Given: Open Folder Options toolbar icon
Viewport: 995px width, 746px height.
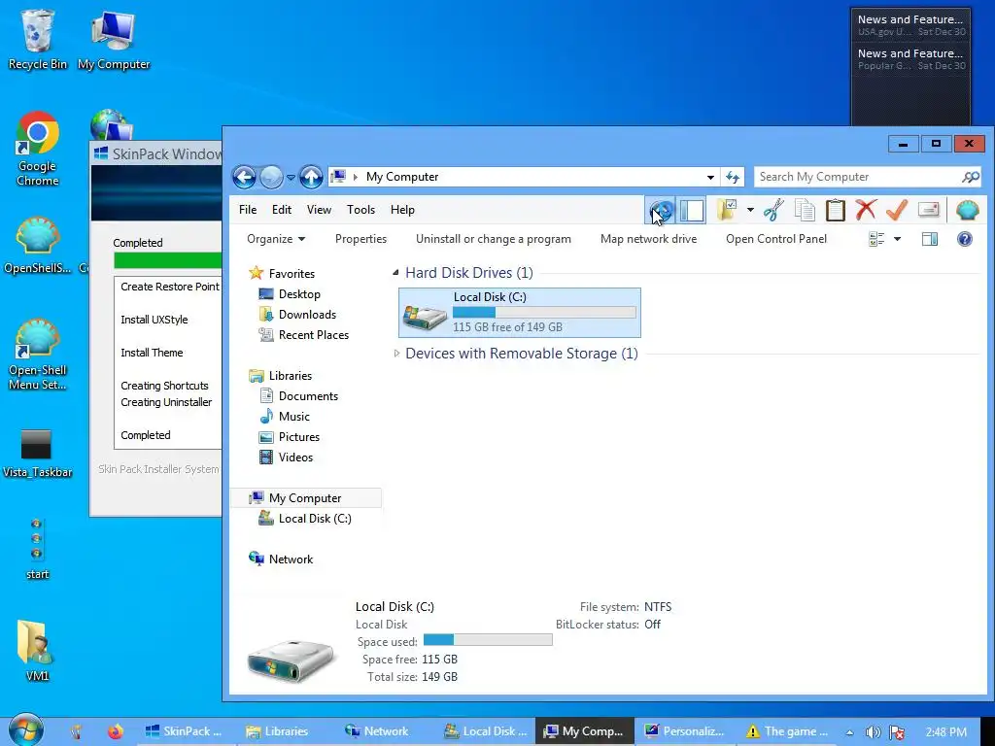Looking at the screenshot, I should (727, 210).
